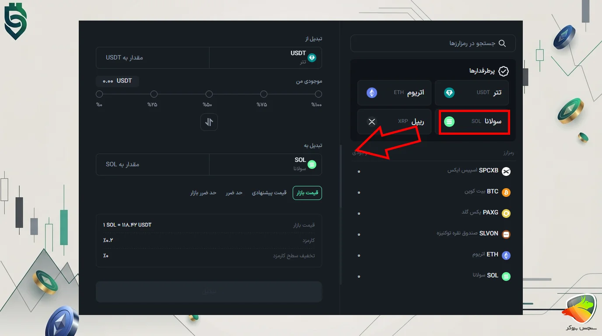This screenshot has height=336, width=602.
Task: Switch to the قیمت پیشنهادی tab
Action: pyautogui.click(x=269, y=193)
